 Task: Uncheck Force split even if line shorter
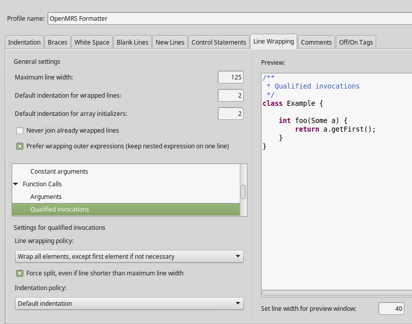click(x=20, y=273)
